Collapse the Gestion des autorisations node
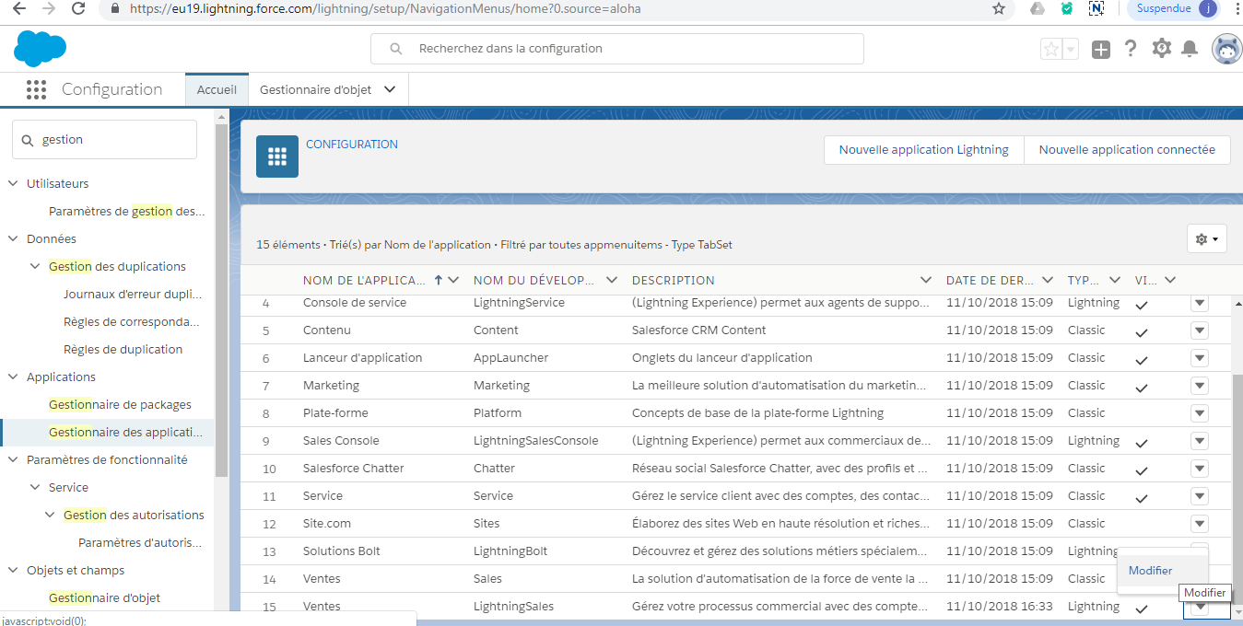1243x626 pixels. point(50,516)
